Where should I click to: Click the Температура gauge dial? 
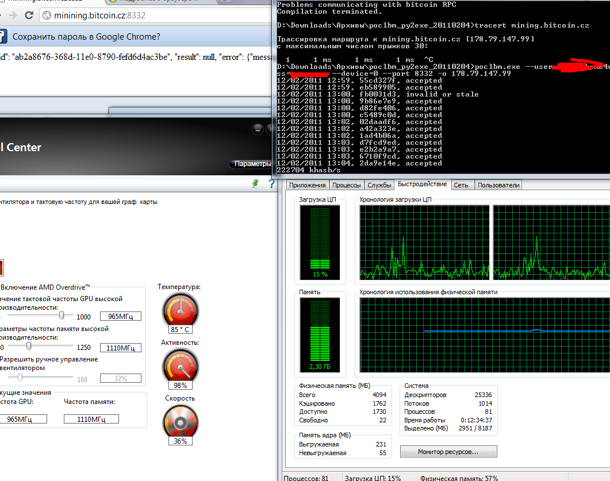[180, 310]
